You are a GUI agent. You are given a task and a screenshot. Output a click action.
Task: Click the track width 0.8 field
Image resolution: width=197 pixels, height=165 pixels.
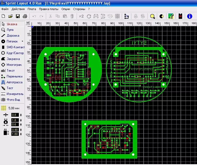(15, 115)
